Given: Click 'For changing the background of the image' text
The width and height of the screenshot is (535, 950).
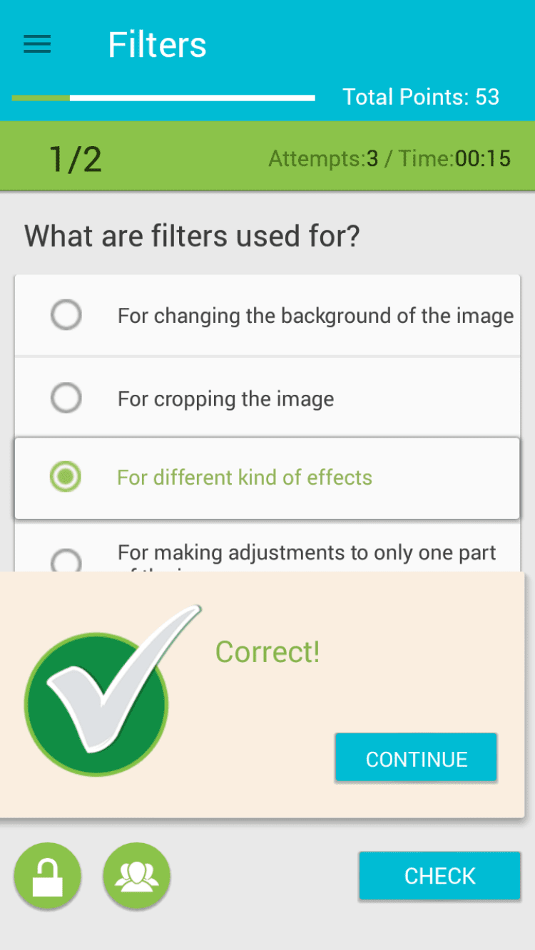Looking at the screenshot, I should point(315,316).
